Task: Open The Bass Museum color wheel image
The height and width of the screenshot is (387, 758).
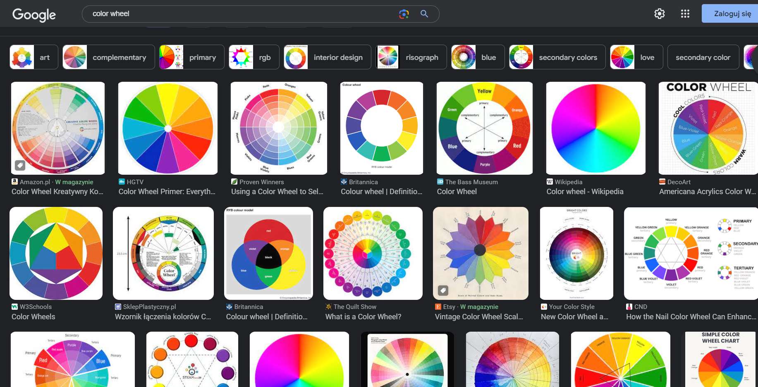Action: point(485,128)
